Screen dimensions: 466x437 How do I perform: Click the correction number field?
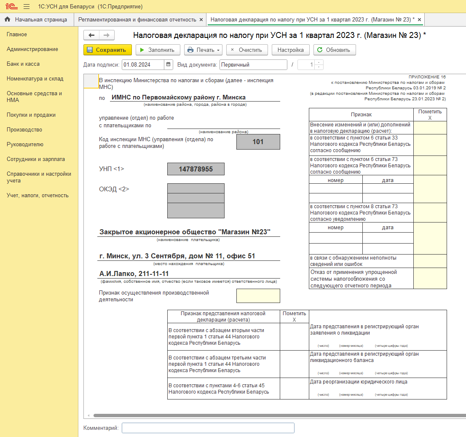[x=306, y=64]
